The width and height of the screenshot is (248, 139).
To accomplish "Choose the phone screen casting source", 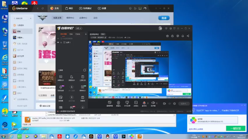I will point(127,104).
